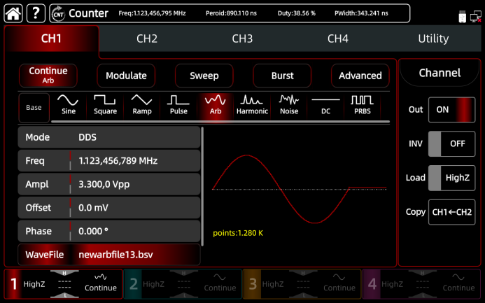
Task: Switch to the CH1 tab
Action: (52, 38)
